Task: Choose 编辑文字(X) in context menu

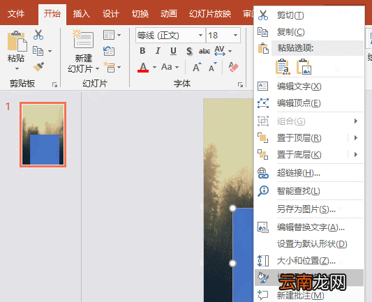Action: tap(309, 86)
